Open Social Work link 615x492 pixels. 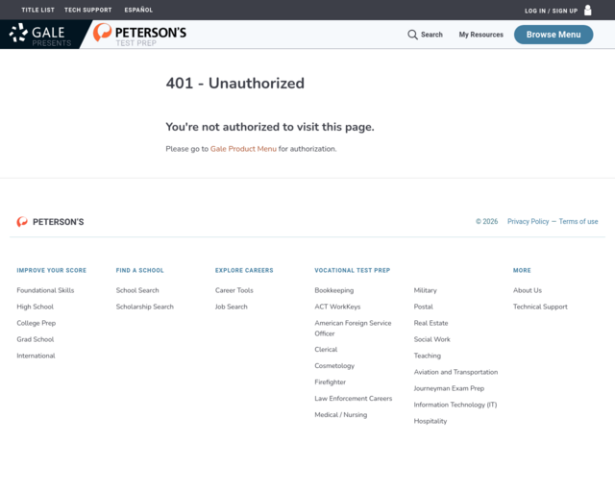pyautogui.click(x=432, y=339)
